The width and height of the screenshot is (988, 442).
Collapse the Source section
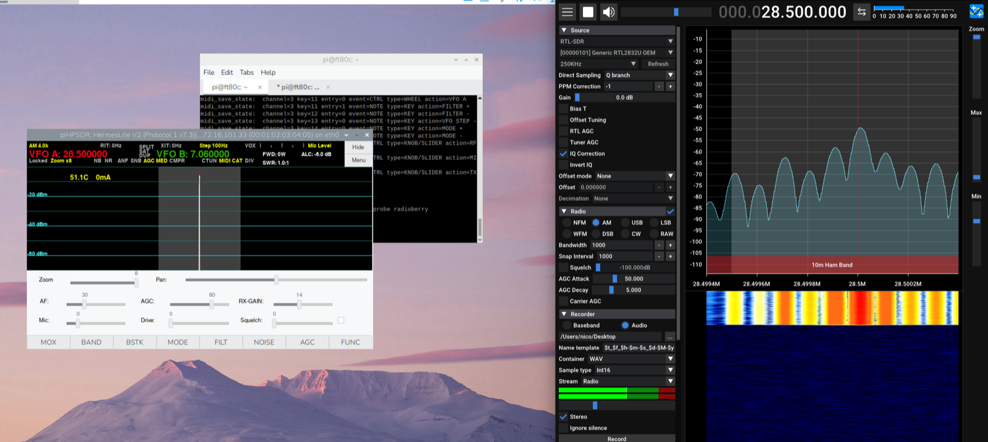pyautogui.click(x=564, y=30)
